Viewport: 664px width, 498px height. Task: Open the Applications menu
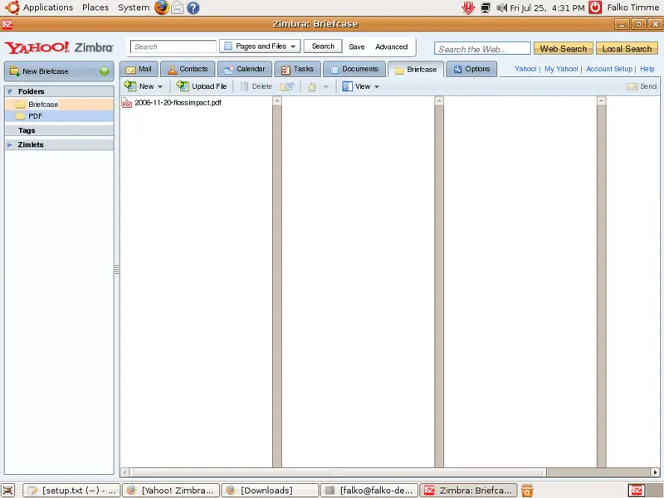pos(48,7)
